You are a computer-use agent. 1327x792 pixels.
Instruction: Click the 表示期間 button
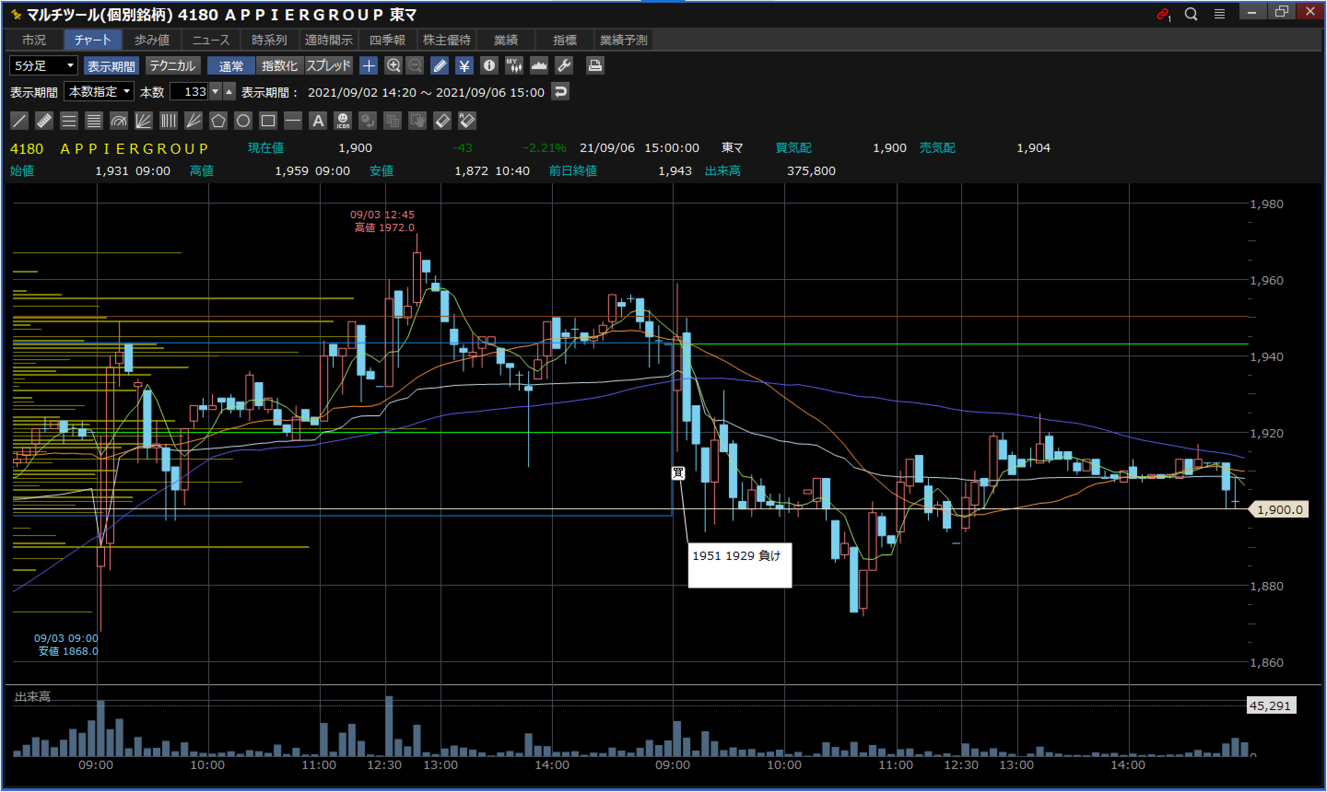click(x=111, y=66)
